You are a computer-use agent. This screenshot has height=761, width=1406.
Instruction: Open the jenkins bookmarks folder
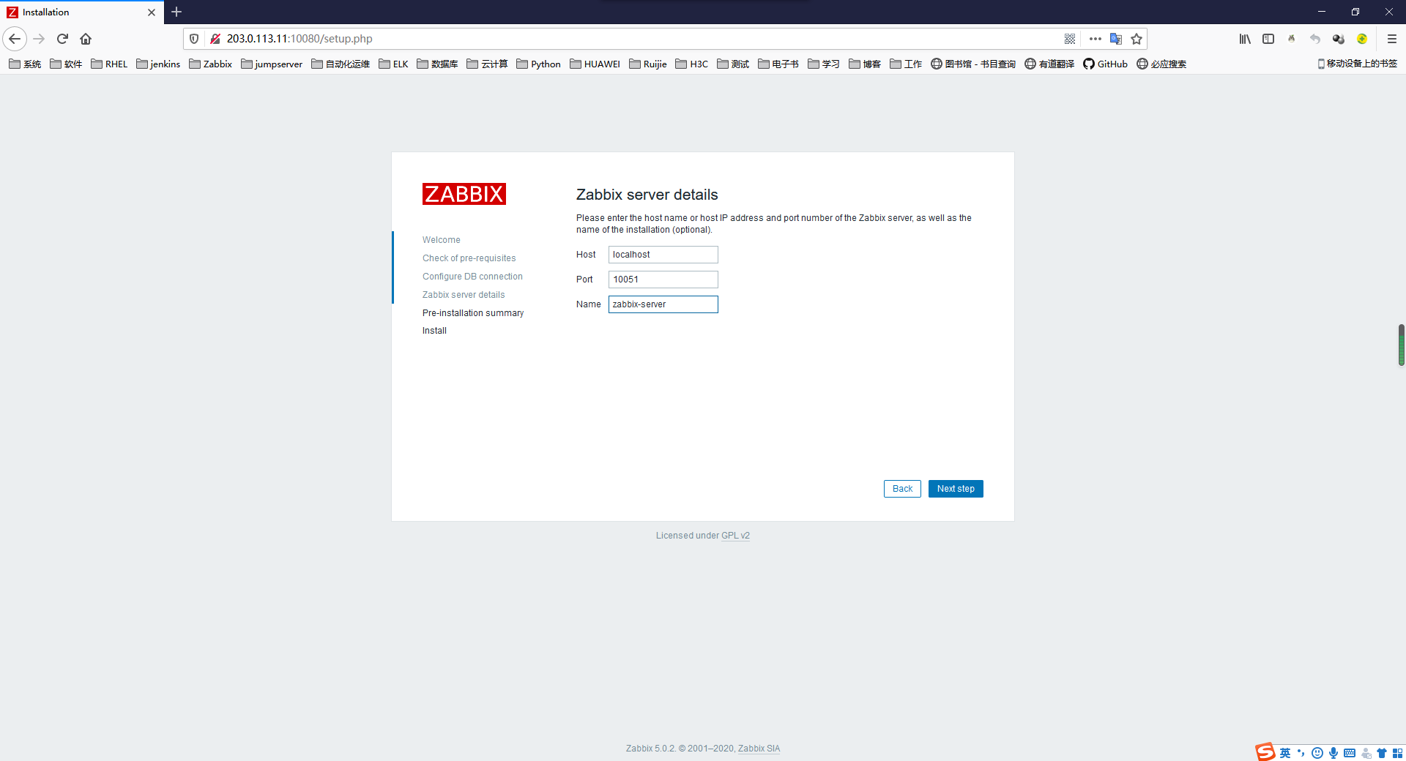158,64
